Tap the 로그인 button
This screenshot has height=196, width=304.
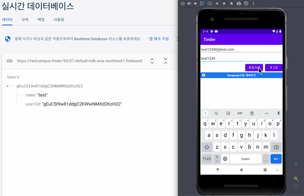tap(274, 68)
